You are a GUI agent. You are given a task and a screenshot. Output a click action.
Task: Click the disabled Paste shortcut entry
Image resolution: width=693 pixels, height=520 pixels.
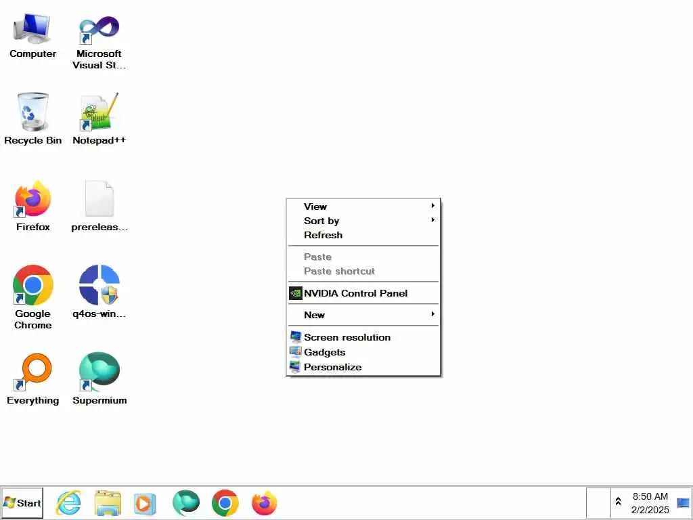(363, 271)
